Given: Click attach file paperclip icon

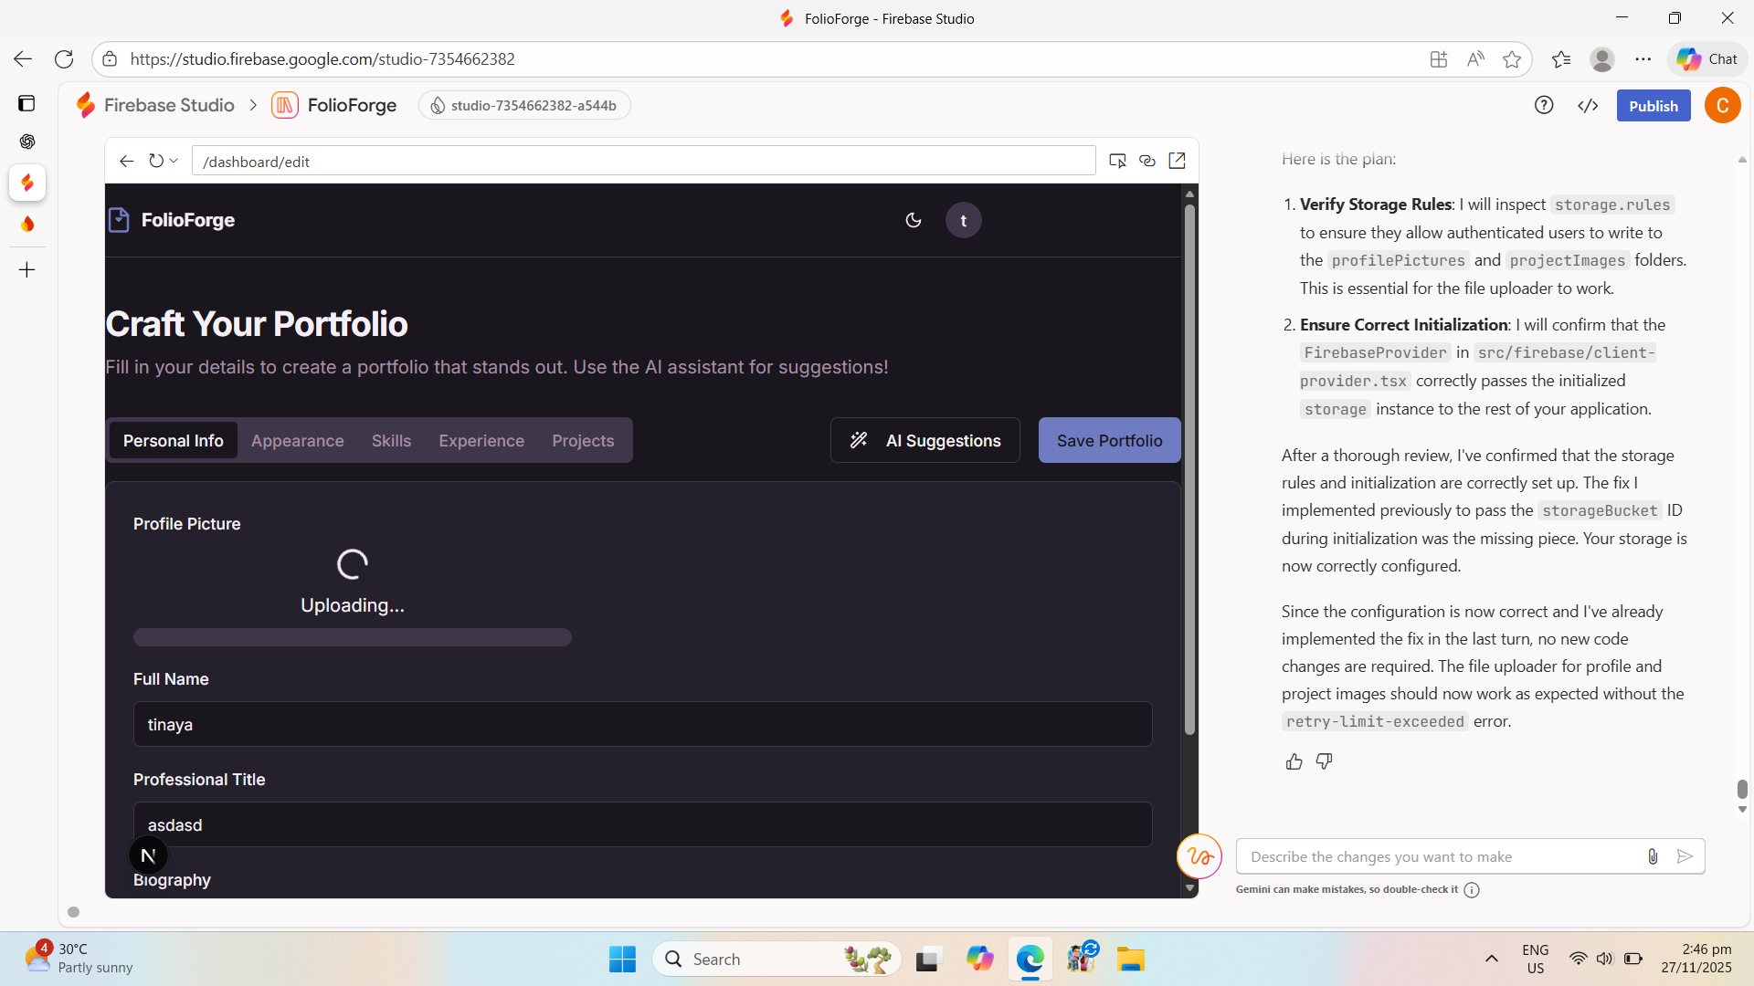Looking at the screenshot, I should pos(1652,856).
